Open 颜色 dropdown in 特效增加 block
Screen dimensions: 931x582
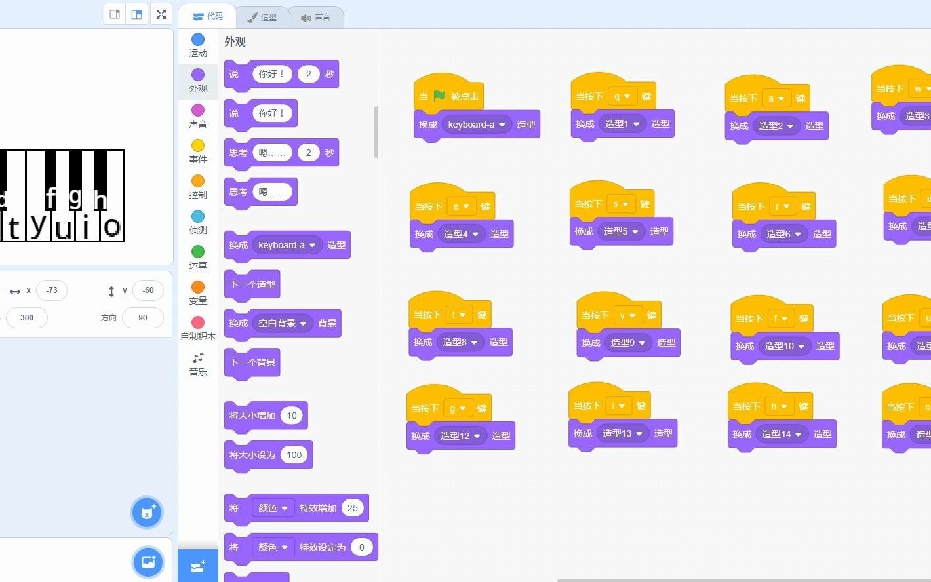tap(273, 508)
